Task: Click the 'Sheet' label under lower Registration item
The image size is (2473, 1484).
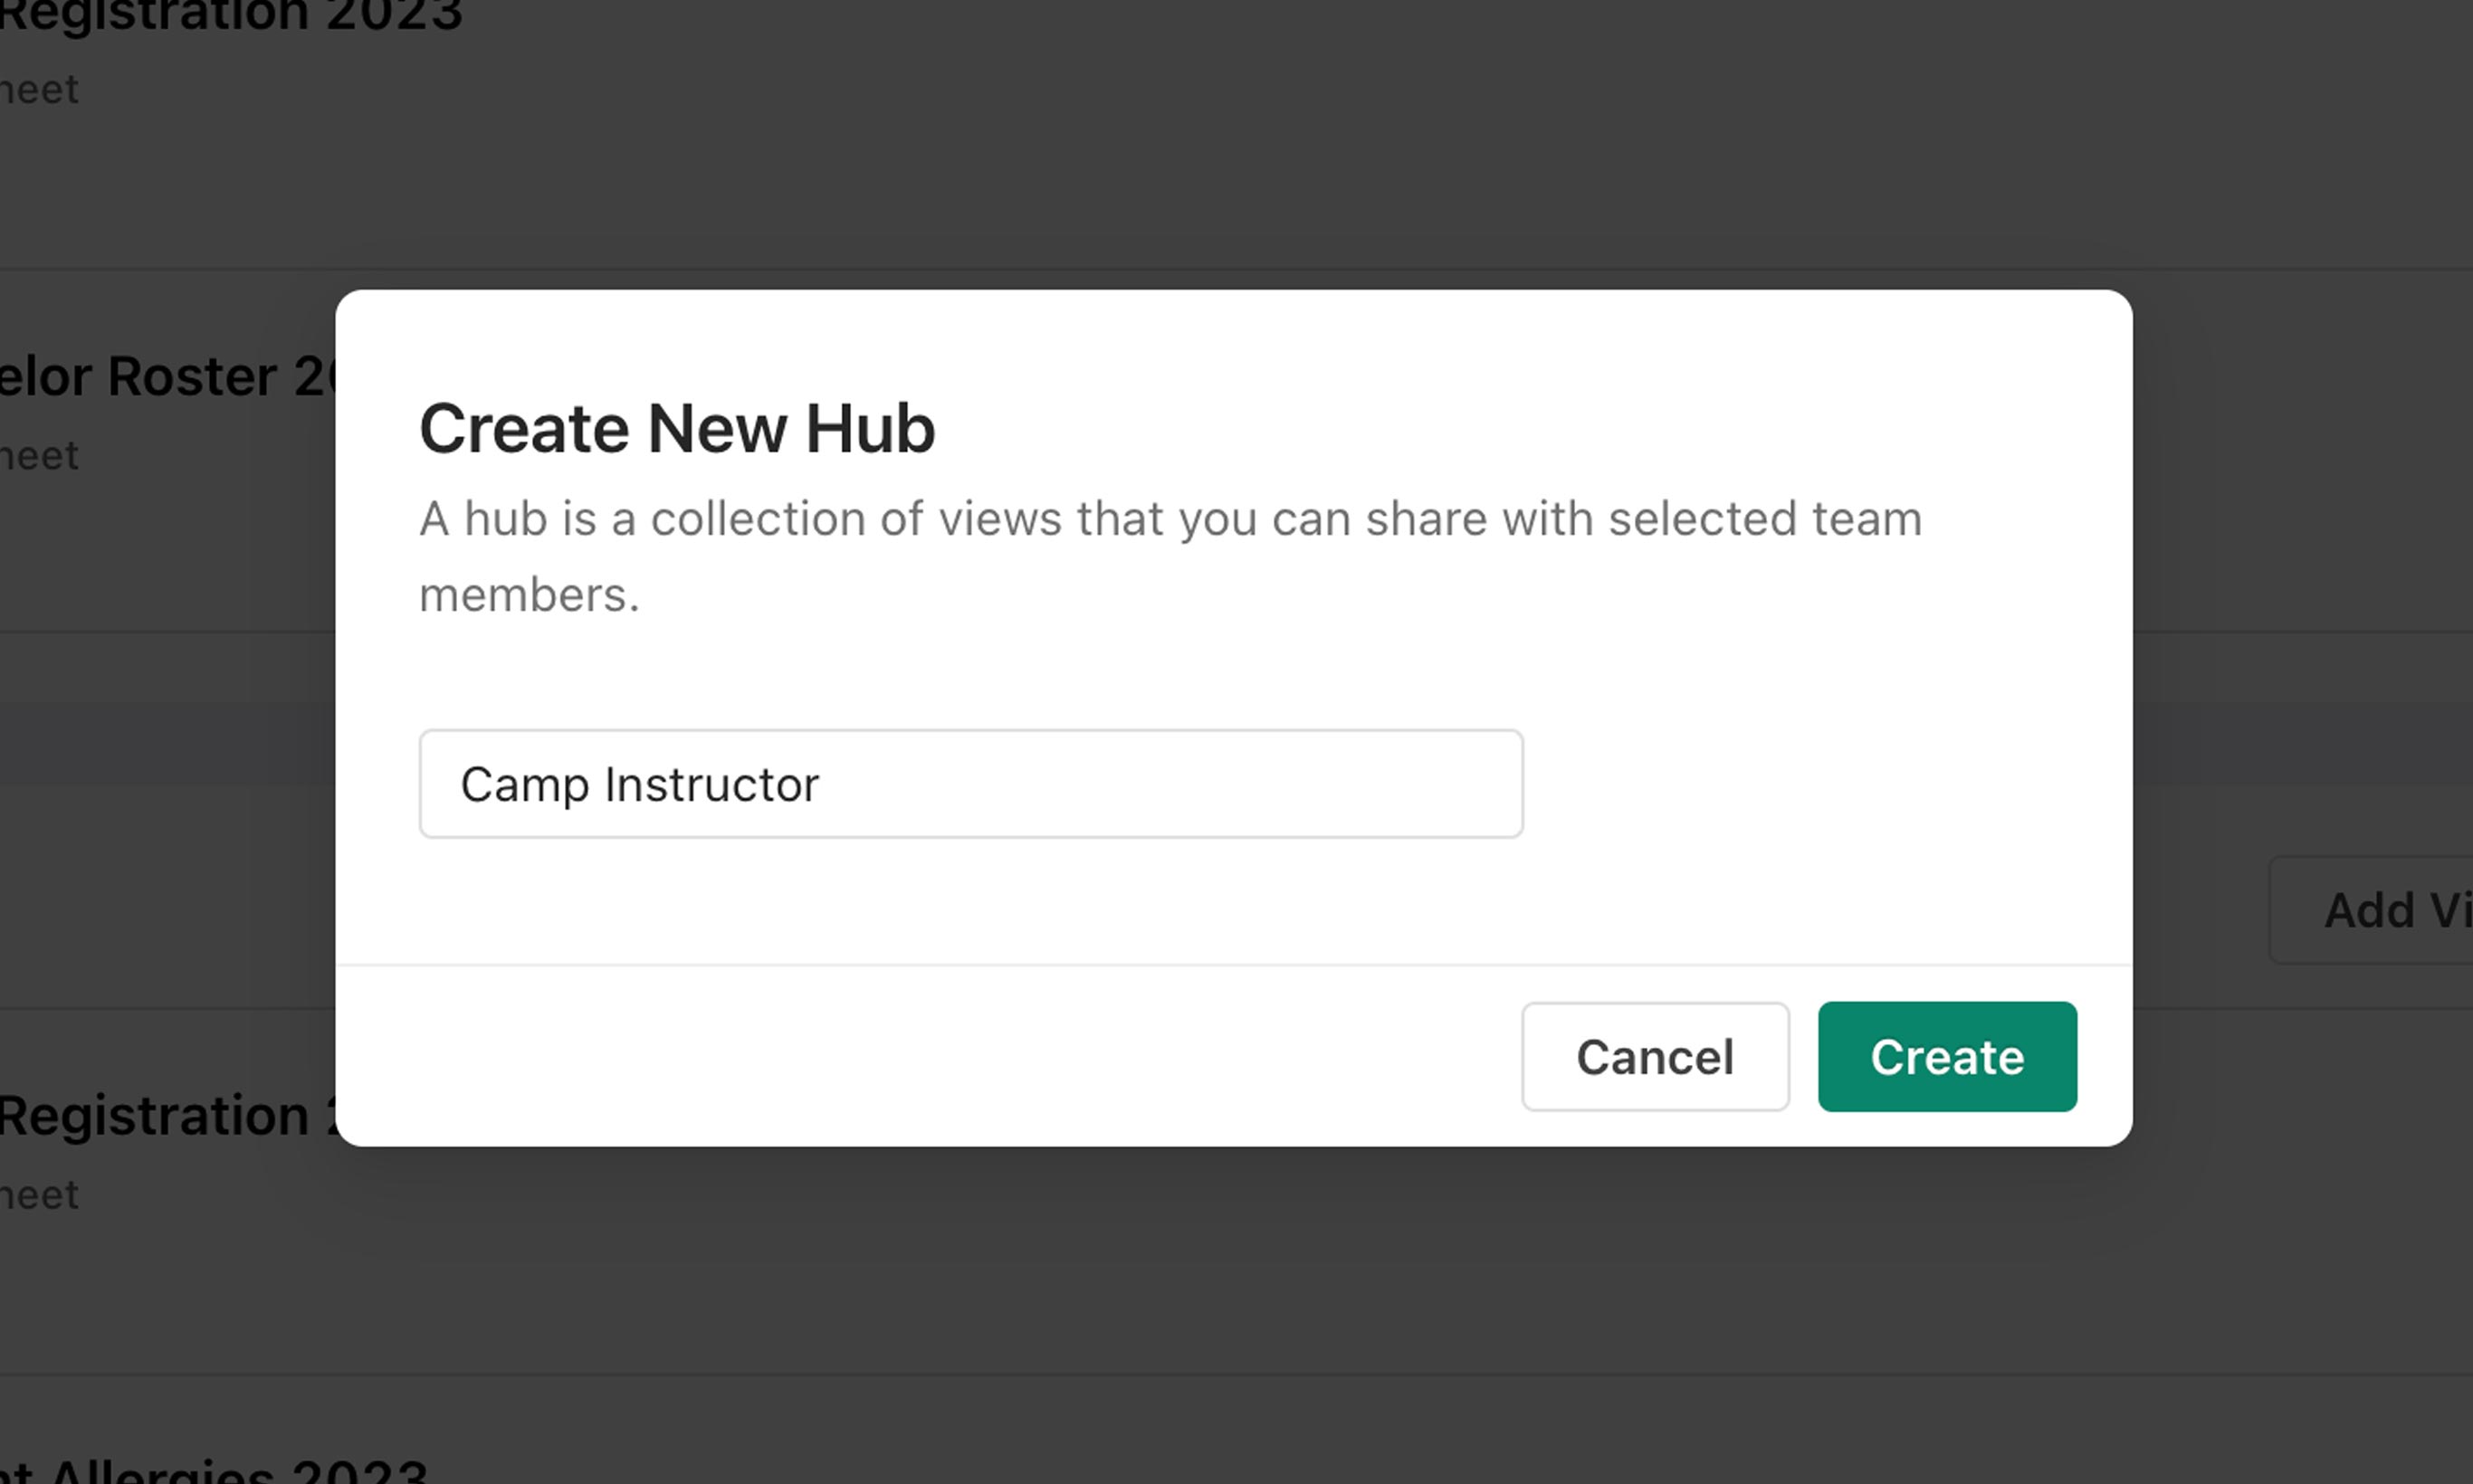Action: [40, 1194]
